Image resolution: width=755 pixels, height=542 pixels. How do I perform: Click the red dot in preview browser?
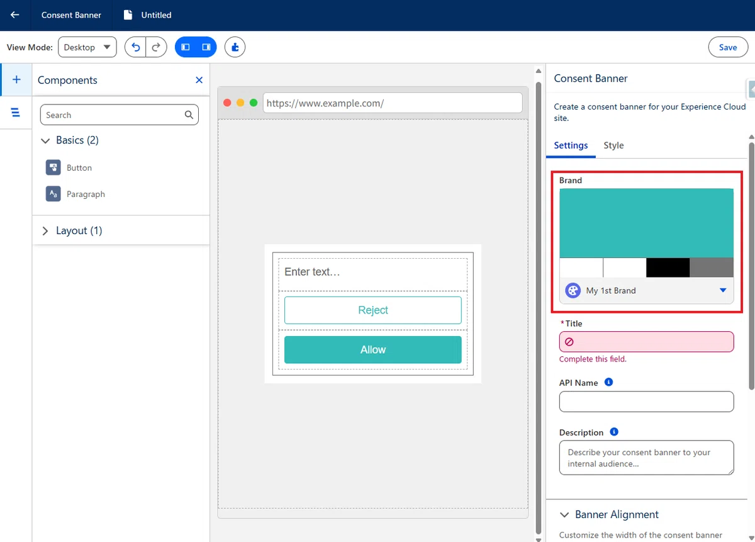(228, 103)
